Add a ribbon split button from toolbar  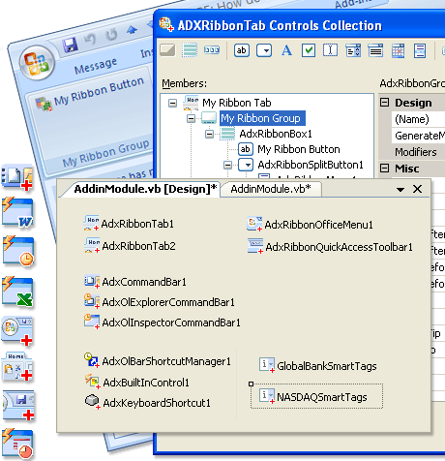(264, 50)
